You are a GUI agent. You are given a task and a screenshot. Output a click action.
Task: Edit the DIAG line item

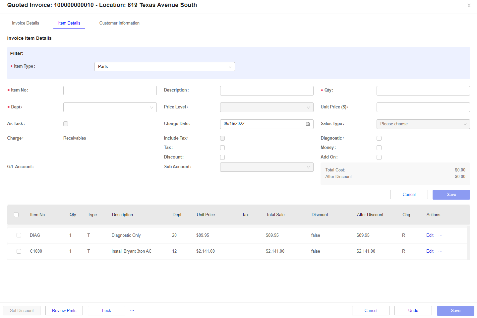[430, 235]
